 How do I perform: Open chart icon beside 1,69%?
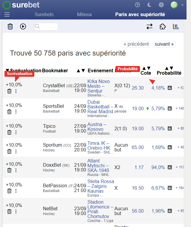tap(170, 147)
